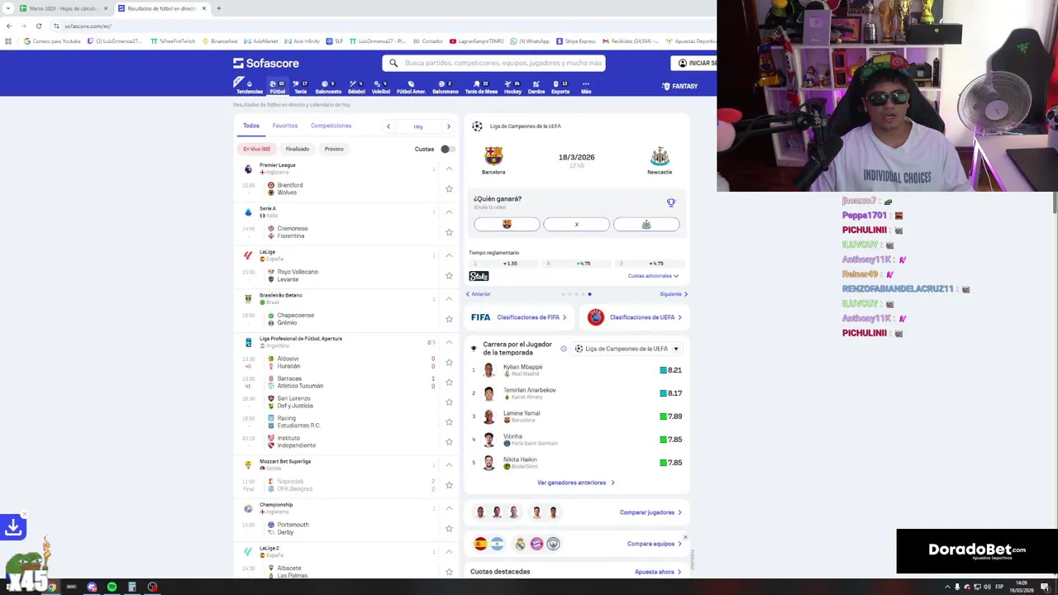
Task: Favorite the Cremonese vs Fiorentina match star
Action: point(449,232)
